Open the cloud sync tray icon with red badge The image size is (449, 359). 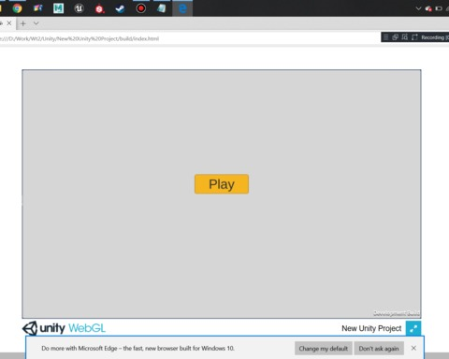tap(428, 8)
